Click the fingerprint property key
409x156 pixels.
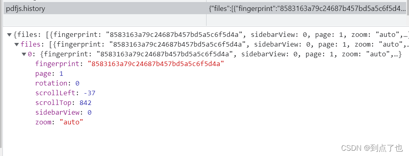57,64
